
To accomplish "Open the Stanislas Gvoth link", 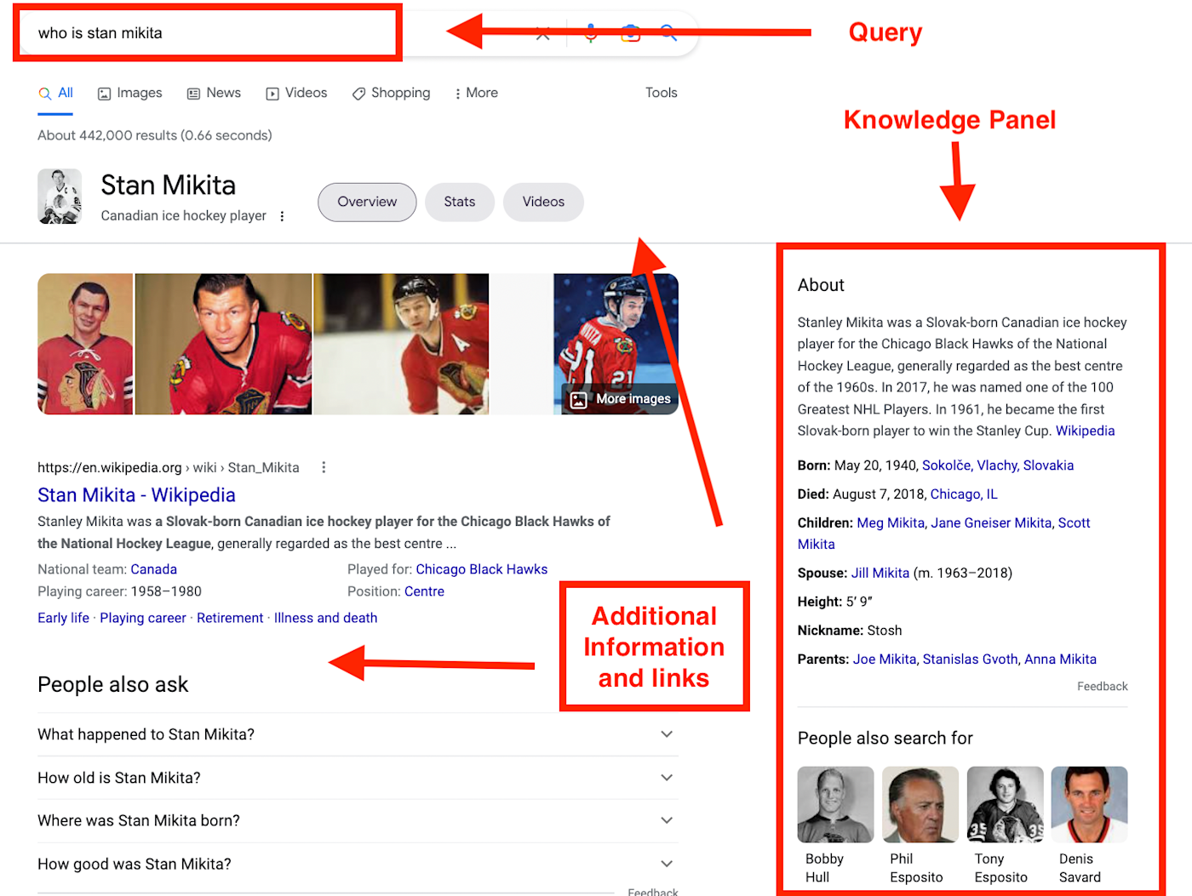I will pos(971,659).
